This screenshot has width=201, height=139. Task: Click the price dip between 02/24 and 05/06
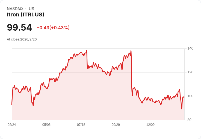(x=33, y=106)
